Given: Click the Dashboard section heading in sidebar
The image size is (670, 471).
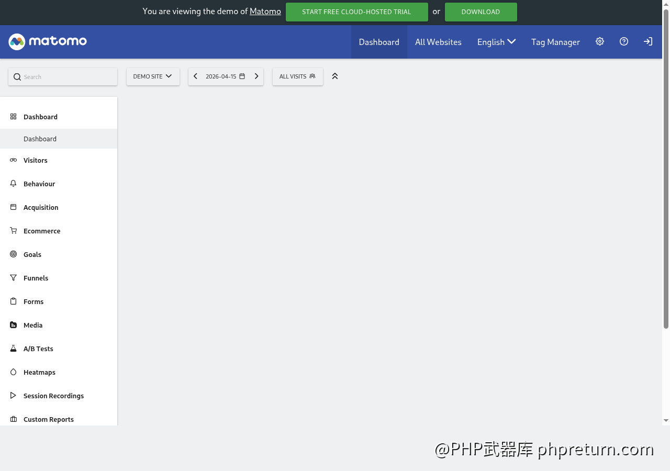Looking at the screenshot, I should tap(59, 117).
